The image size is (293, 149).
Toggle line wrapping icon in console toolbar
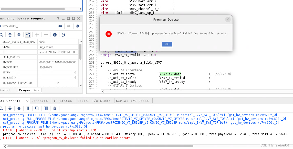coord(46,108)
